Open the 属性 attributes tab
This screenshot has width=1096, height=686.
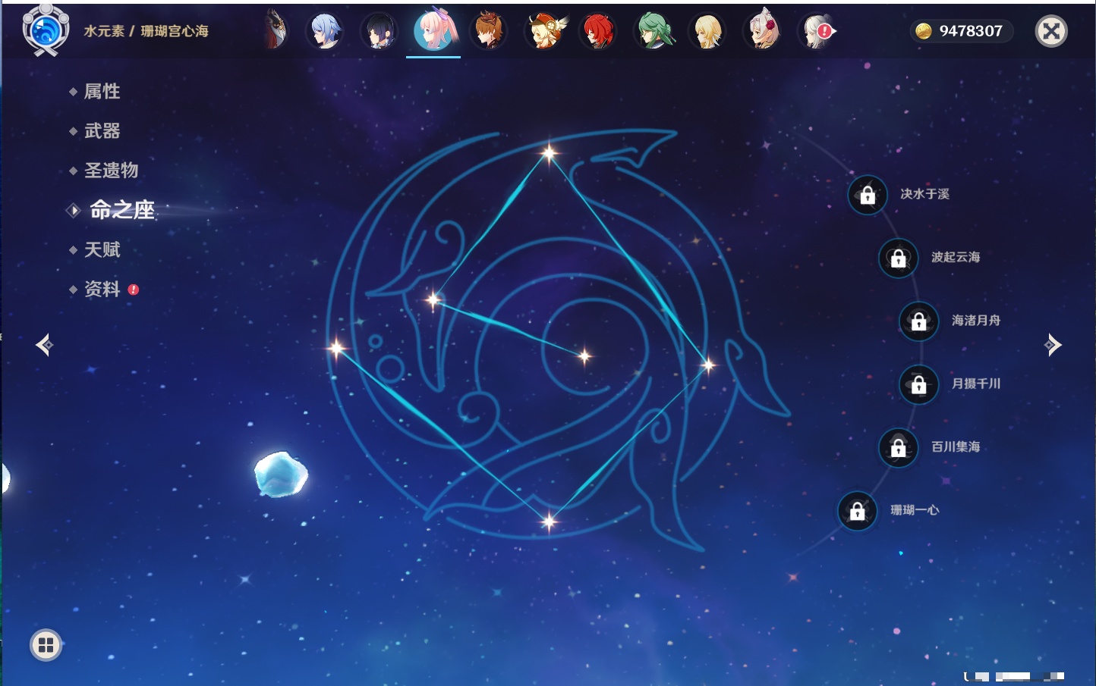[102, 92]
